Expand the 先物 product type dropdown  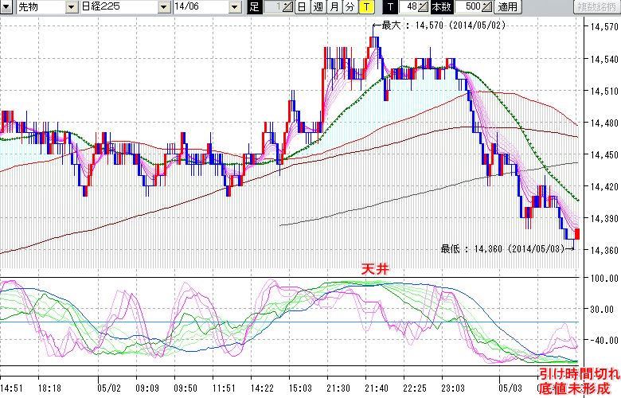(72, 7)
